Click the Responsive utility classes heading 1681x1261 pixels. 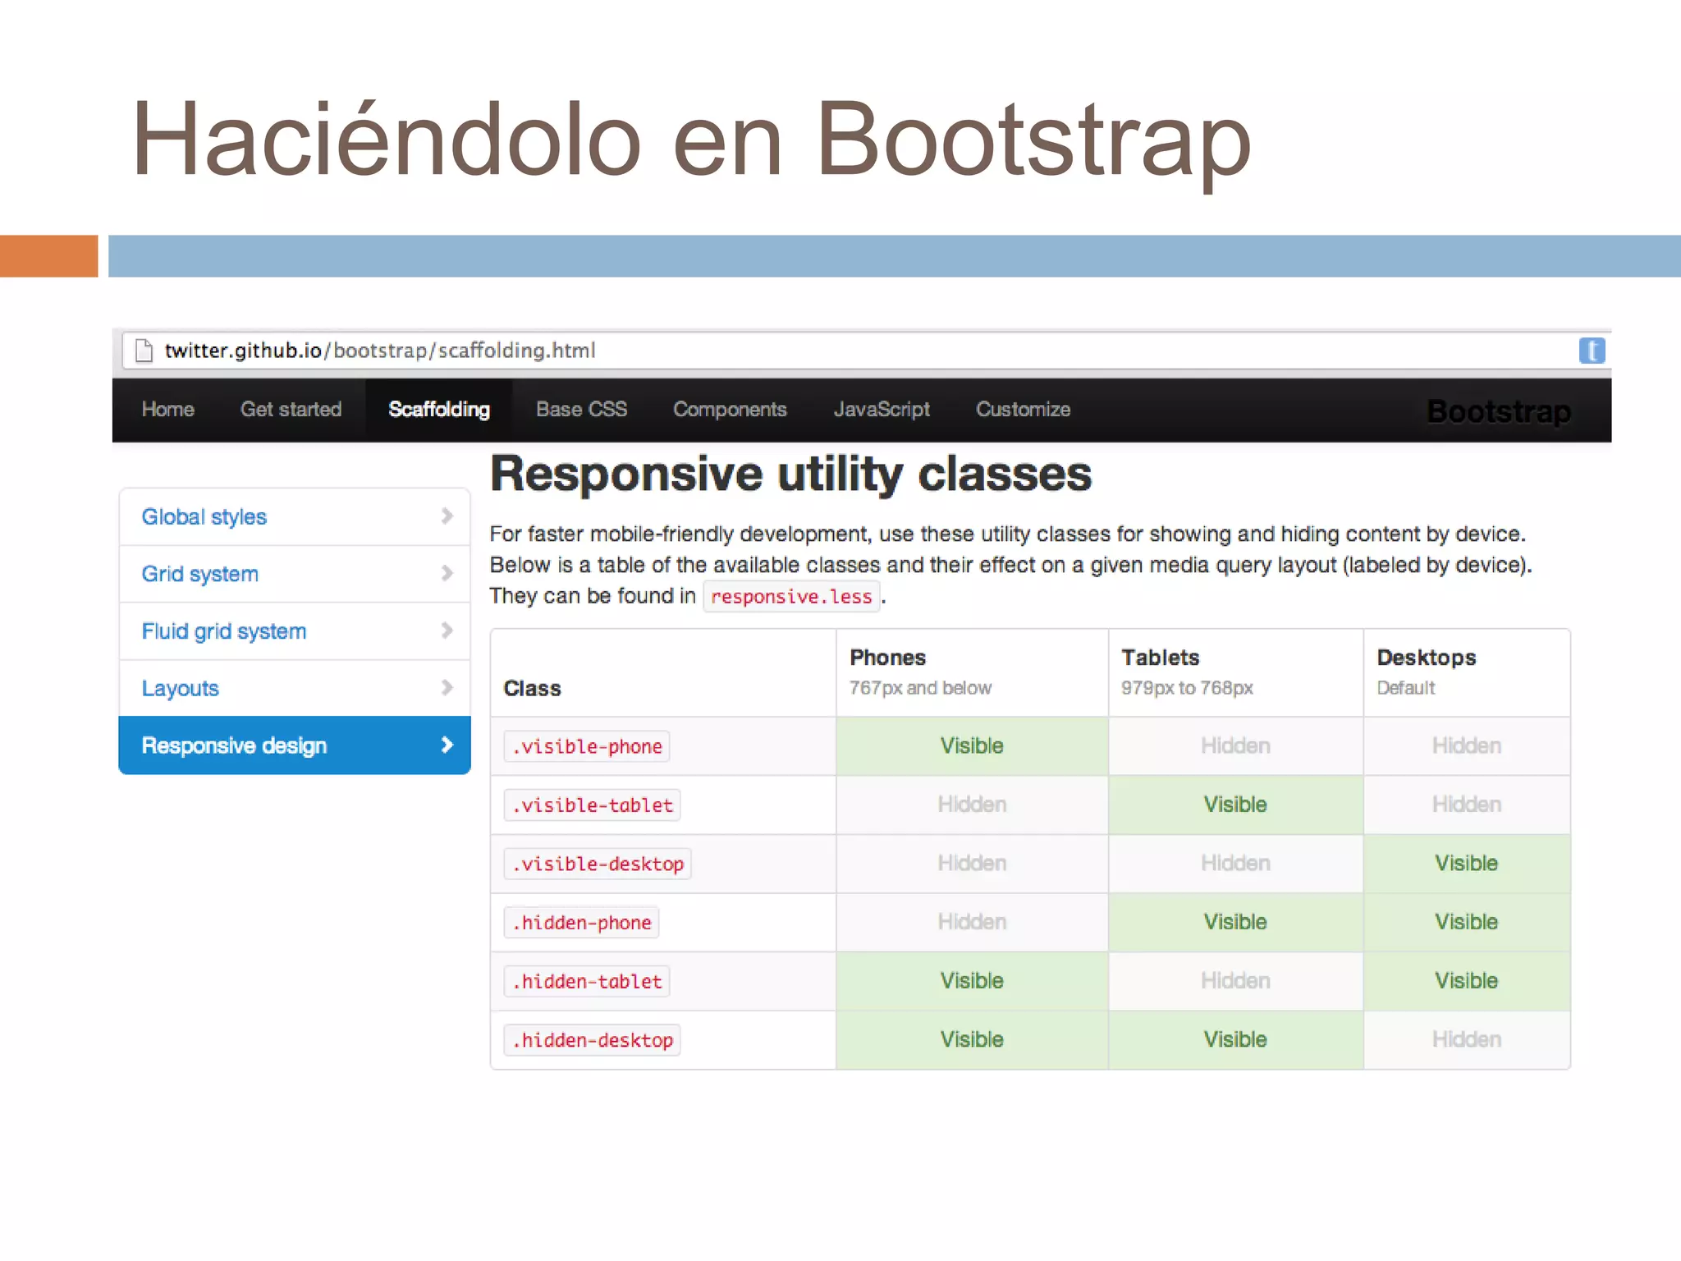tap(791, 475)
